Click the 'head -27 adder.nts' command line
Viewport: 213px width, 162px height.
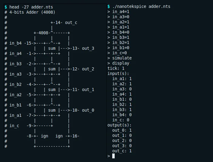tap(28, 7)
